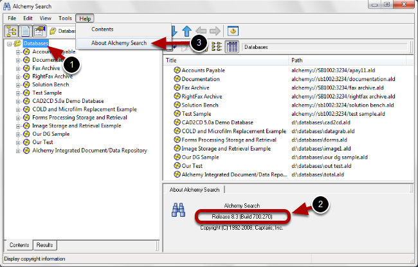Image resolution: width=418 pixels, height=267 pixels.
Task: Select Databases root in the tree
Action: point(36,43)
